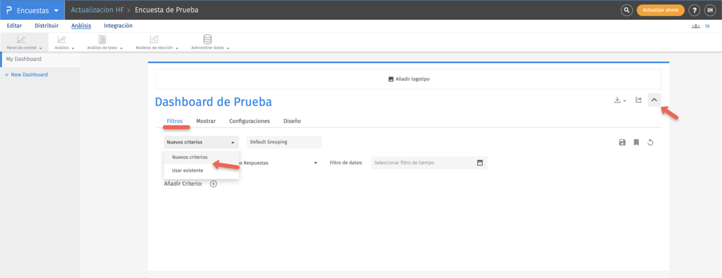Click the bookmark filter icon

pos(636,142)
